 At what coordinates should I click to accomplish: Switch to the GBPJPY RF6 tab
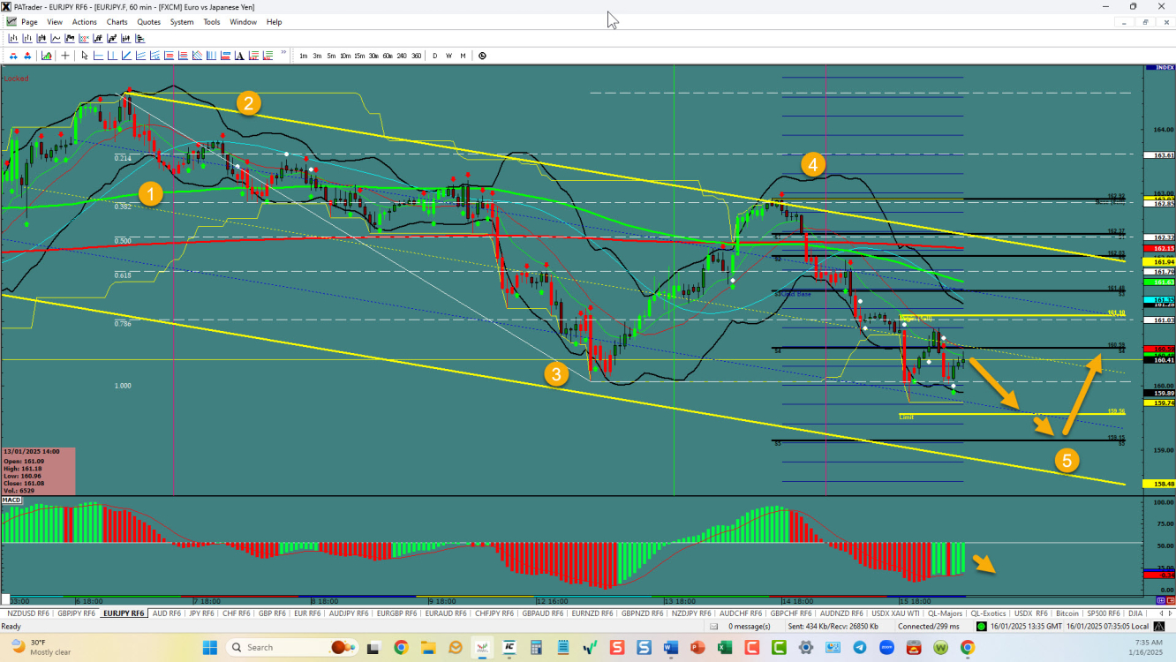point(75,613)
